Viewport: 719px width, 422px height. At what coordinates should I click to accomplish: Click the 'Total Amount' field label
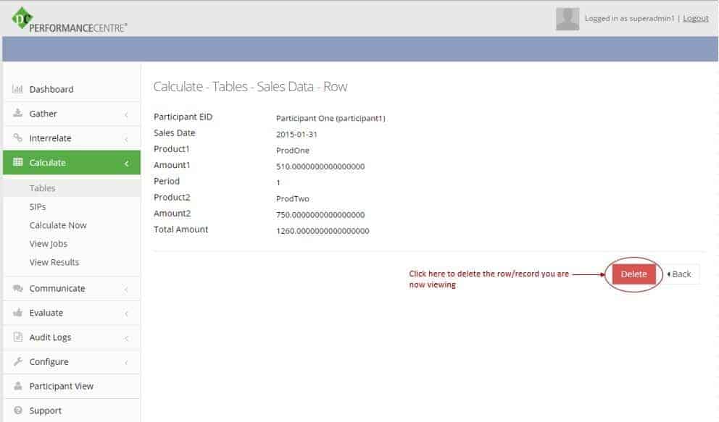point(180,229)
